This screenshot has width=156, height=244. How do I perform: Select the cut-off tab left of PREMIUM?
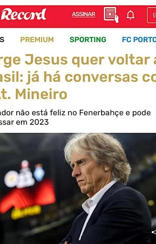coord(2,40)
